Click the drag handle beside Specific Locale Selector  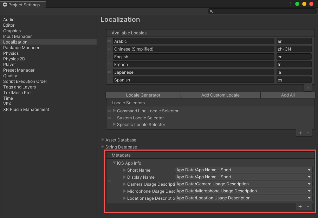pos(109,125)
